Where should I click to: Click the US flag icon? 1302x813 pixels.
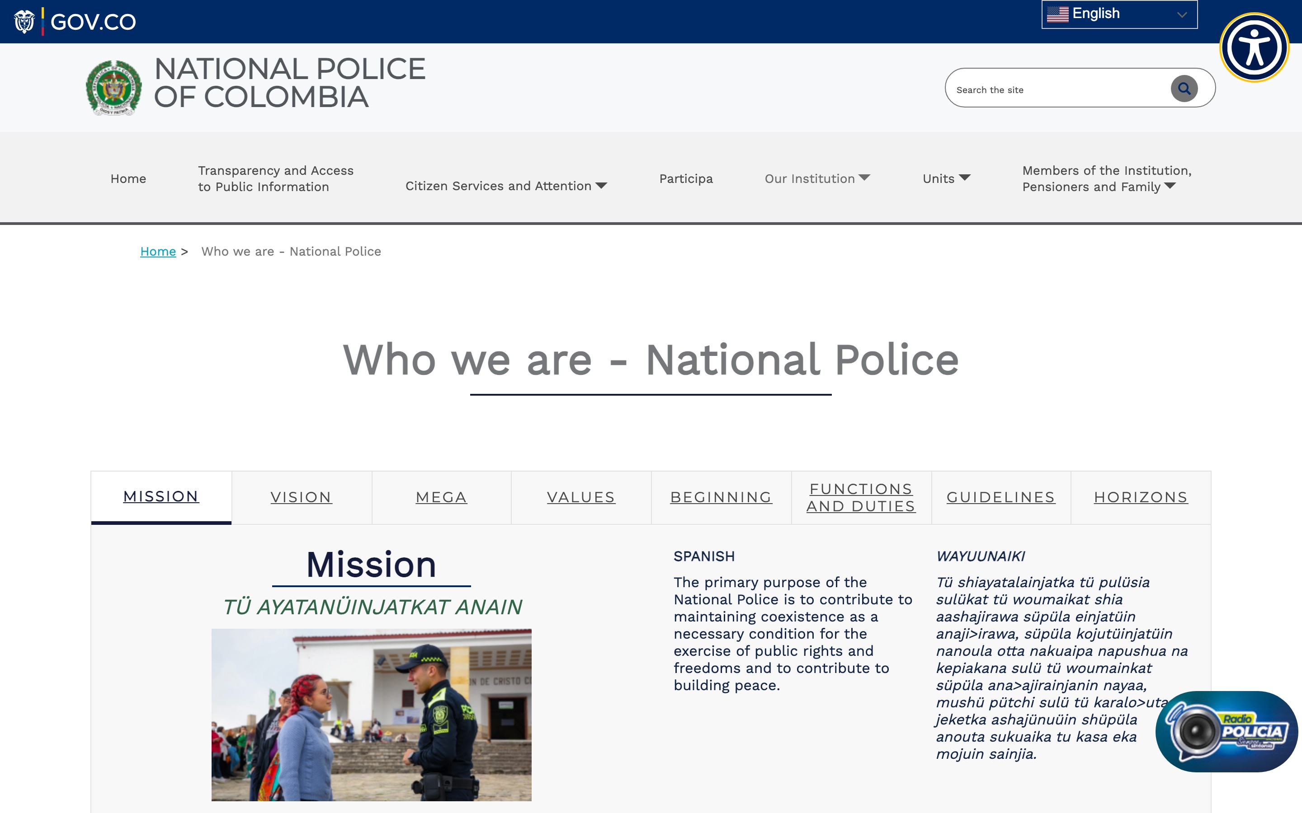pyautogui.click(x=1057, y=14)
